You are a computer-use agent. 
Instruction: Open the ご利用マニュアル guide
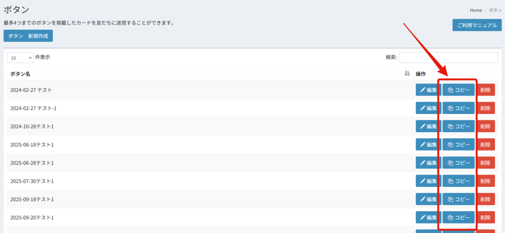click(476, 25)
